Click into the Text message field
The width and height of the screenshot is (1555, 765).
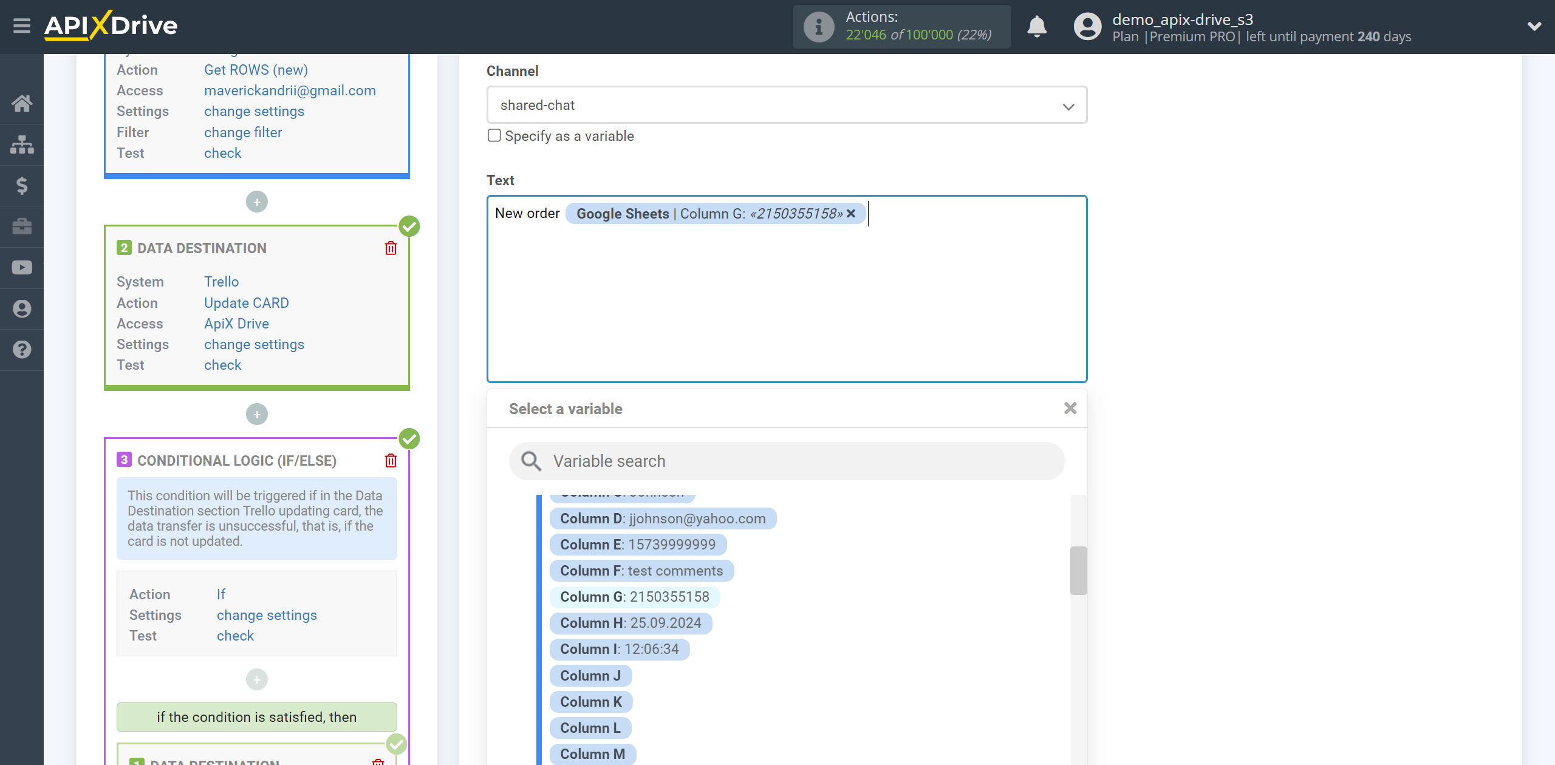click(x=787, y=289)
